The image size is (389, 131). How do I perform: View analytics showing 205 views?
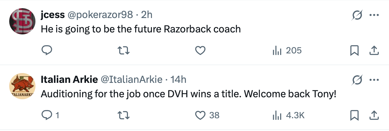[287, 50]
